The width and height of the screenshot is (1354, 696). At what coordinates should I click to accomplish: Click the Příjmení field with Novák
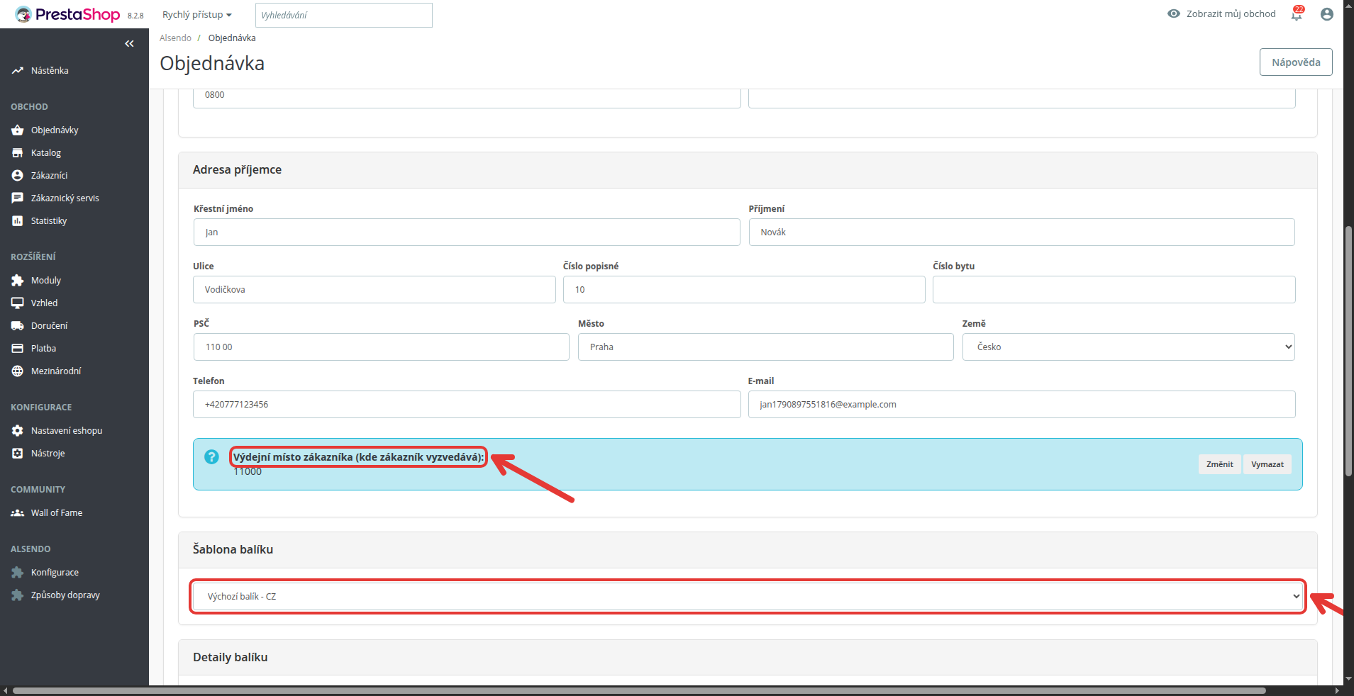1022,232
